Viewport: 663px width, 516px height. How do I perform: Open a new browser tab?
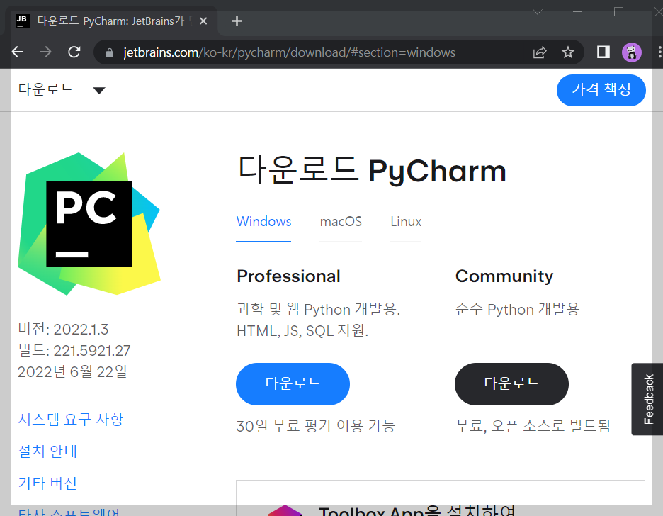[237, 21]
